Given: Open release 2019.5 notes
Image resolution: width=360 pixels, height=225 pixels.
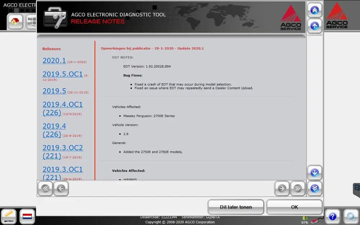Looking at the screenshot, I should point(54,91).
